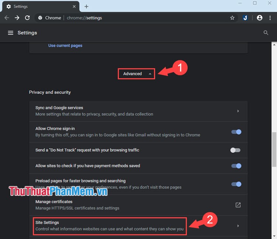
Task: Click the vertical scrollbar thumb
Action: point(274,149)
